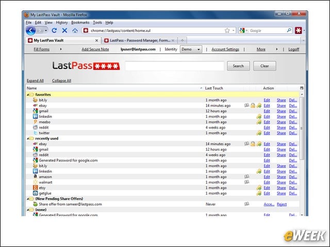Edit the bit.ly entry in favorites
Screen dimensions: 330x247
click(267, 100)
